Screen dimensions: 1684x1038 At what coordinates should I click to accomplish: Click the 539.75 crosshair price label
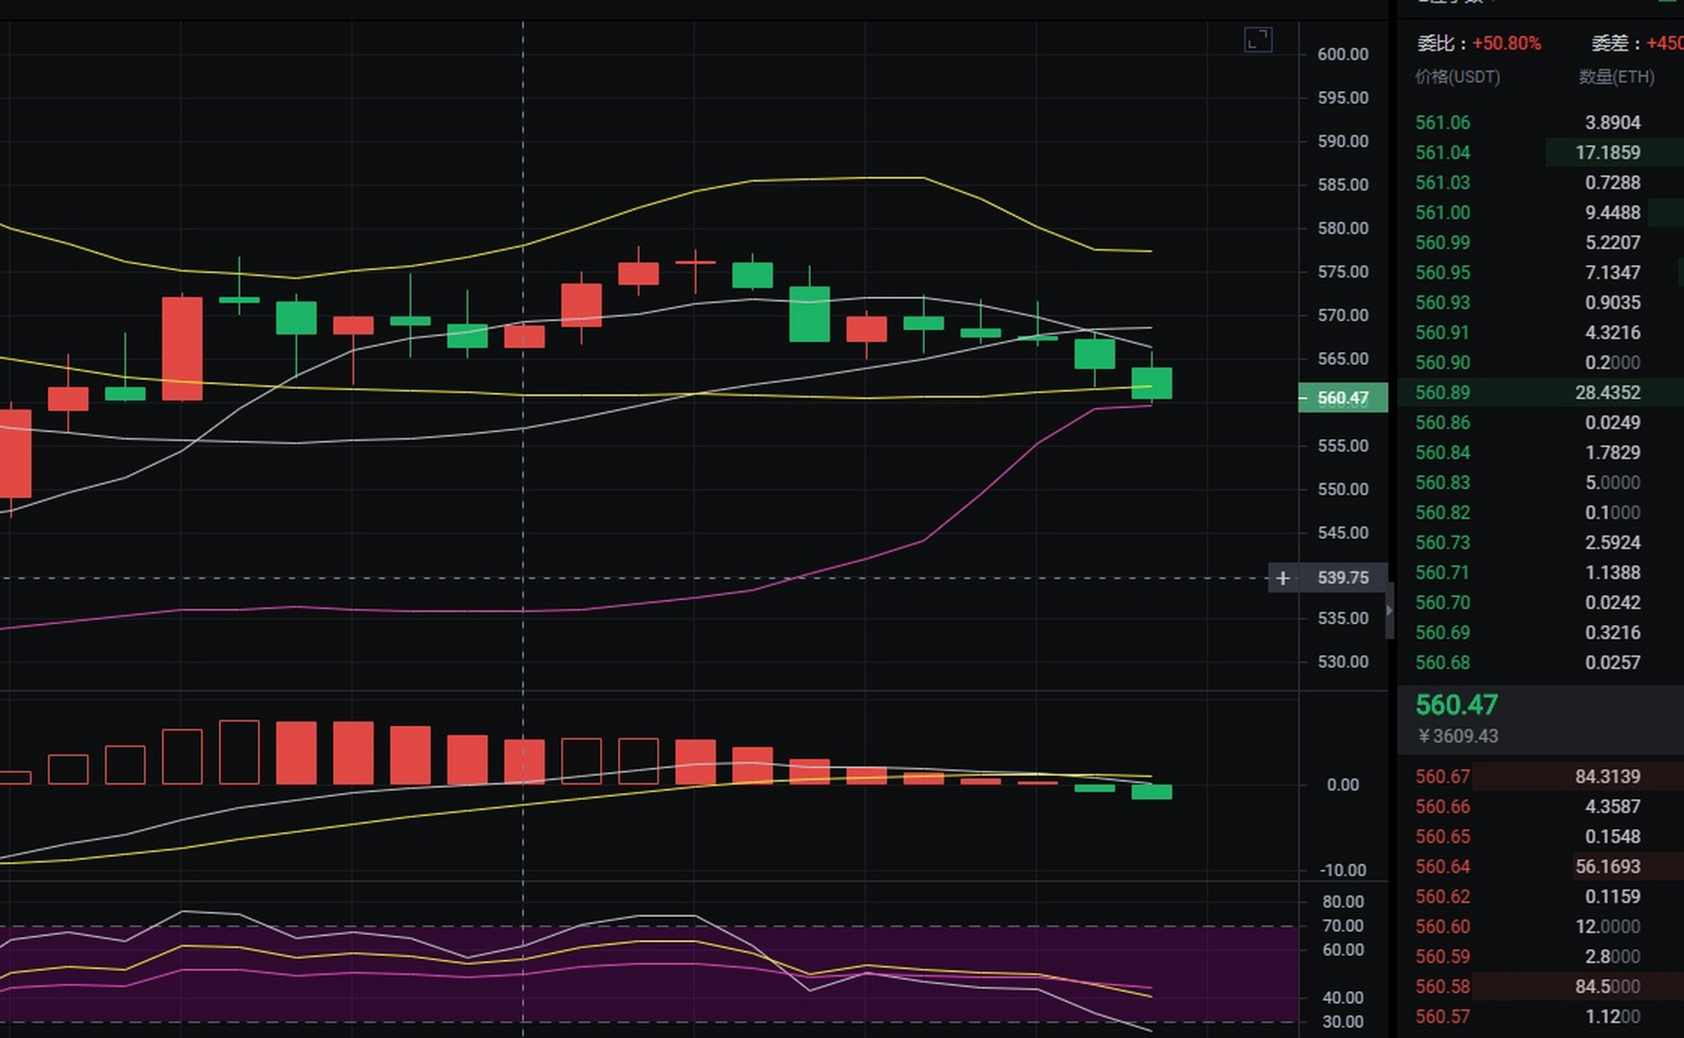[x=1343, y=578]
